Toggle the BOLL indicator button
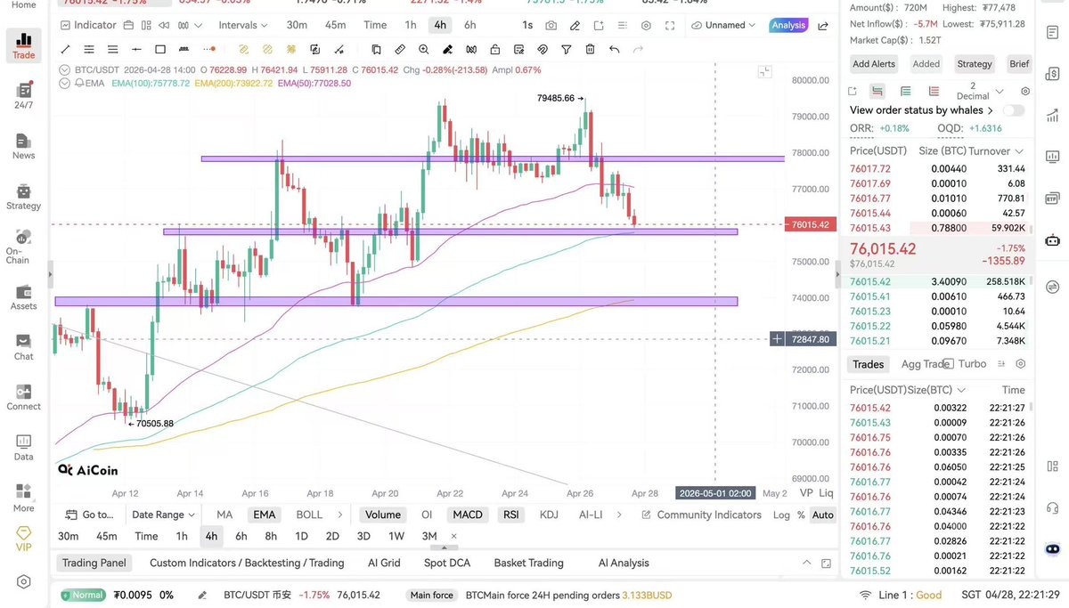This screenshot has height=608, width=1069. point(309,515)
